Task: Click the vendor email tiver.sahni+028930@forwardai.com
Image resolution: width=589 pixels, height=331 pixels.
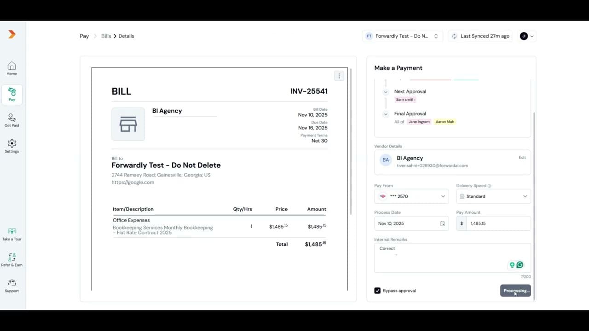Action: click(433, 165)
